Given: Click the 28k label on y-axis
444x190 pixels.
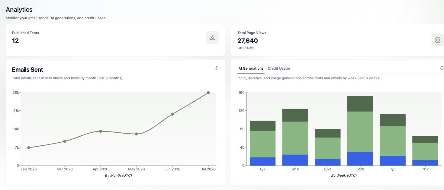Looking at the screenshot, I should click(16, 92).
